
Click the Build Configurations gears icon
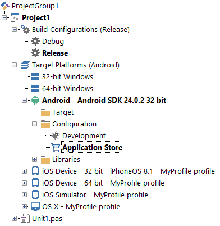click(25, 29)
